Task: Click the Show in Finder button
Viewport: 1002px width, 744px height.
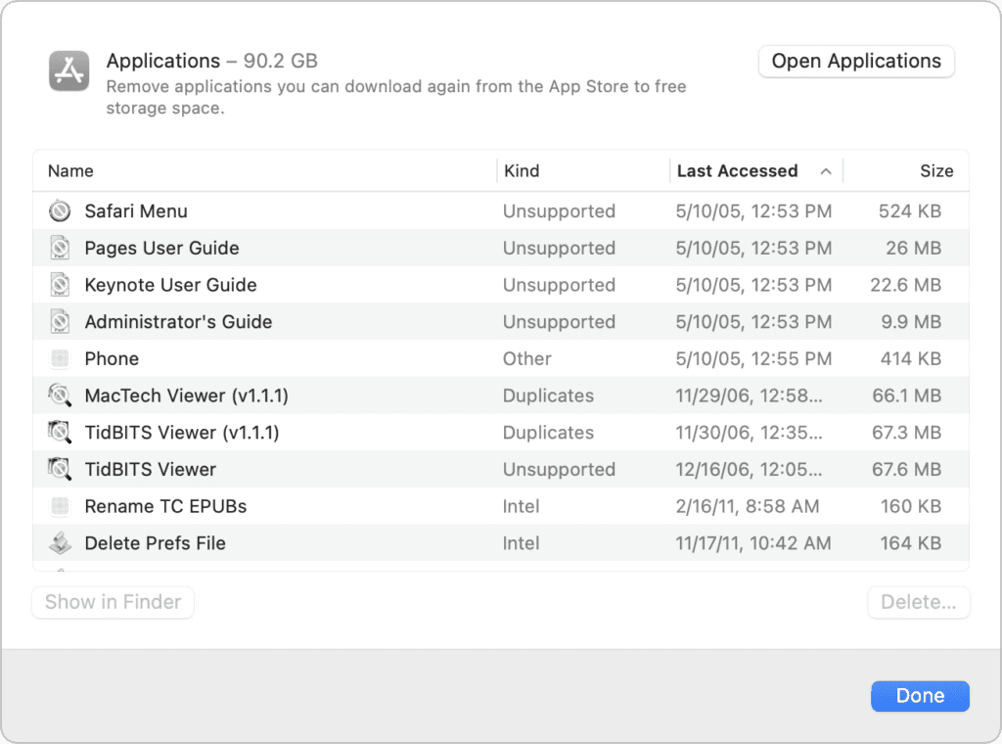Action: 112,602
